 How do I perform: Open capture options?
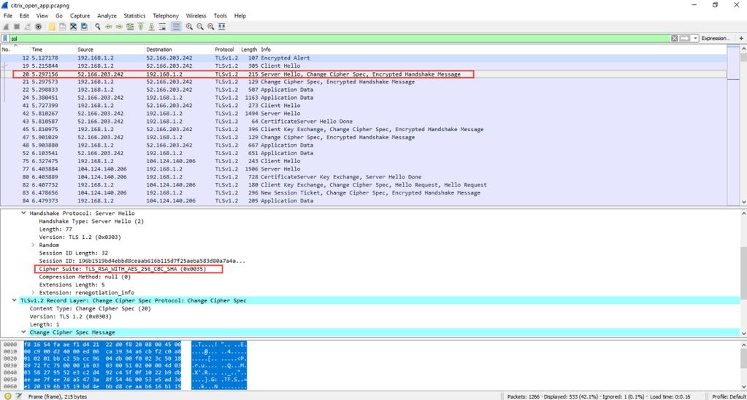point(39,27)
